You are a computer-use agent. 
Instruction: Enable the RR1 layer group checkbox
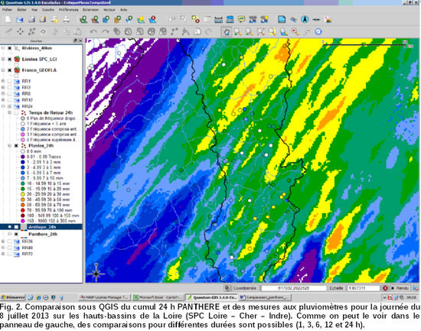[10, 81]
